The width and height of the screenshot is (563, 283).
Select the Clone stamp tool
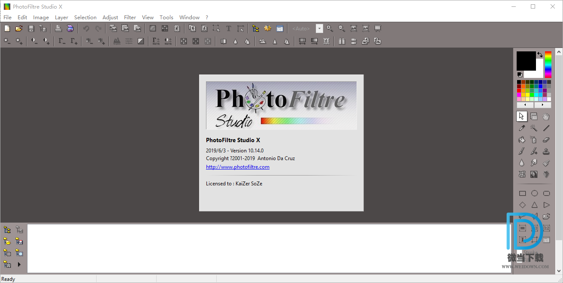point(546,151)
